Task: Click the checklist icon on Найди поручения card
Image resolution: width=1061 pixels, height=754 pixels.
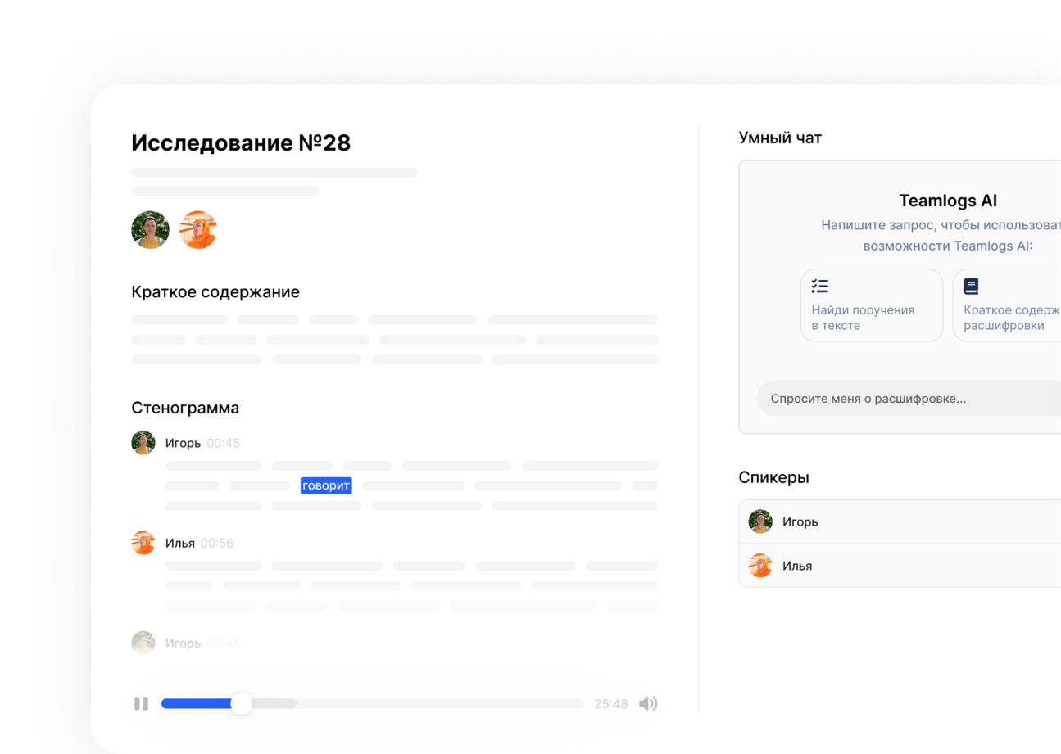Action: [820, 287]
